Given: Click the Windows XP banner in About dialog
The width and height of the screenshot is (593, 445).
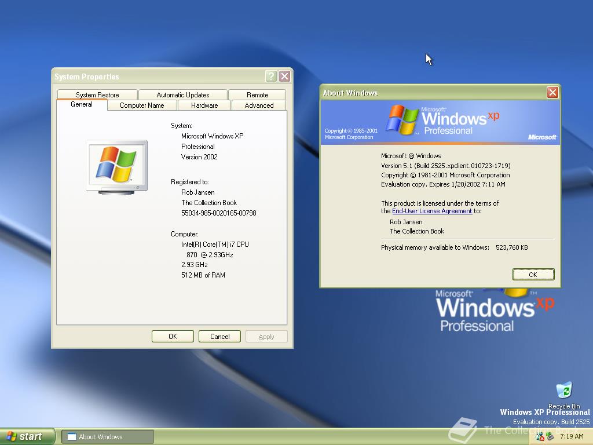Looking at the screenshot, I should pos(440,122).
